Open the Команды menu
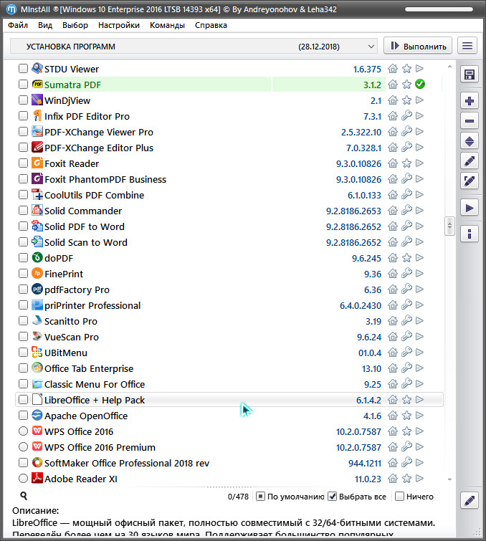 167,25
